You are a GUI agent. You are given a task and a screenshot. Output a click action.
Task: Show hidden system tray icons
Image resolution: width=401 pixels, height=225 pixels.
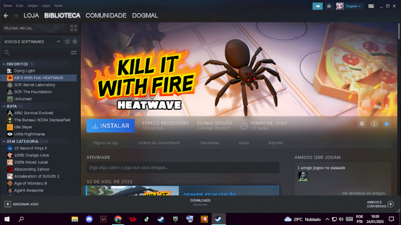pyautogui.click(x=327, y=219)
